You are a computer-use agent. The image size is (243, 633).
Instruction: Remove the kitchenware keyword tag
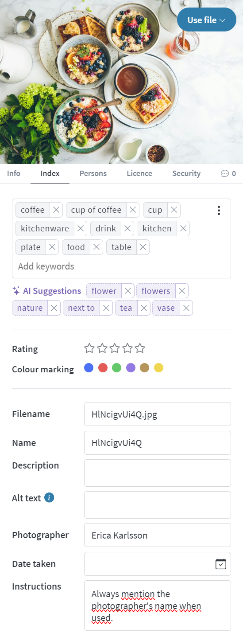[81, 229]
